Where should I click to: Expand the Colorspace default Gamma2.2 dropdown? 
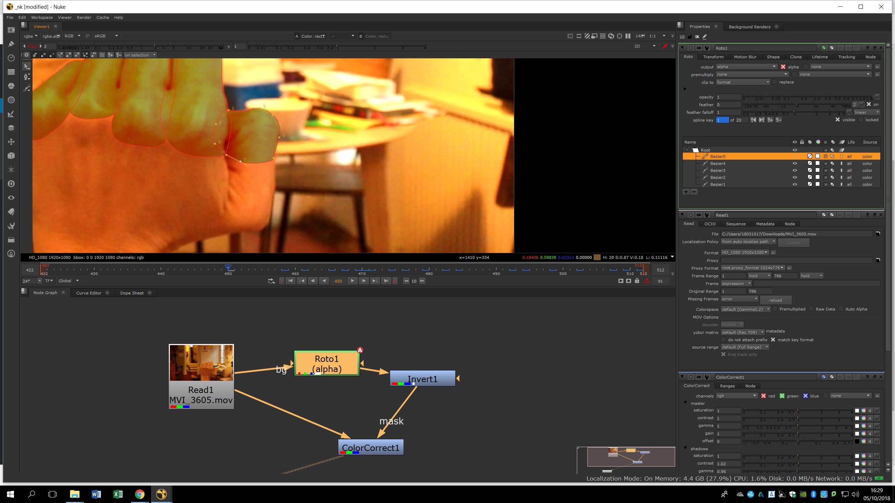745,309
